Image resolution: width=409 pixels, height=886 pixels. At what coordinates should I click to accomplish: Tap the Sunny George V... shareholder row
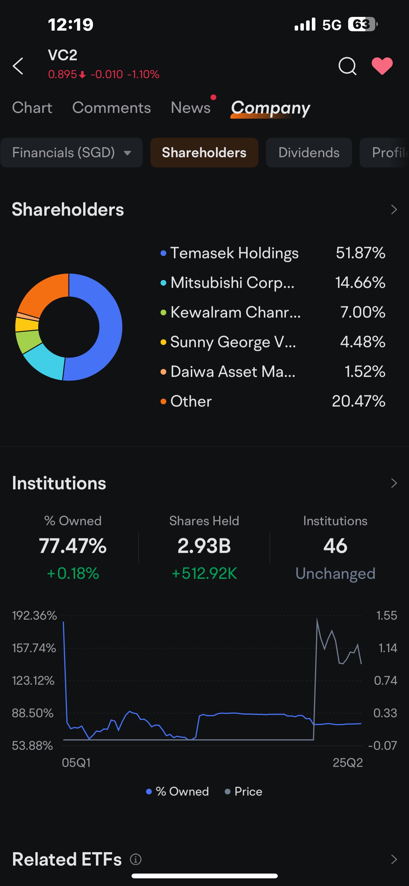click(x=273, y=342)
